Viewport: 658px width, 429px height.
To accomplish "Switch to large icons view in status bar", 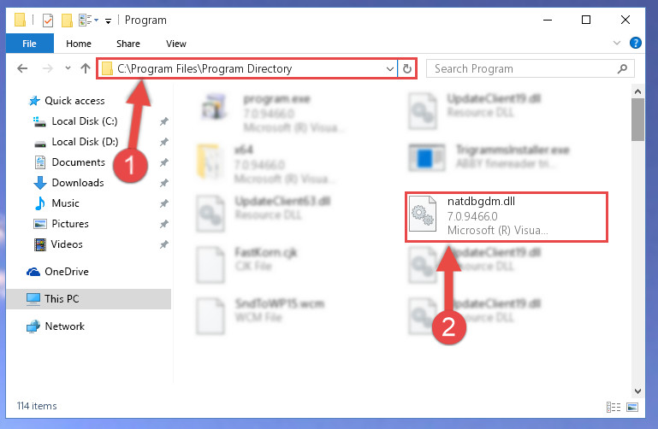I will (632, 407).
